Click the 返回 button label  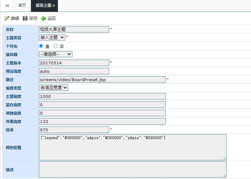click(51, 18)
